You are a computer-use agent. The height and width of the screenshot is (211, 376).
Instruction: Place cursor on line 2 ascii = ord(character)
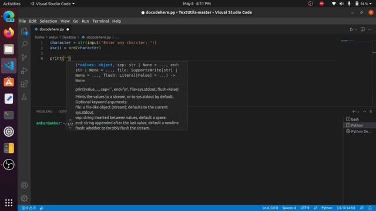(x=75, y=48)
